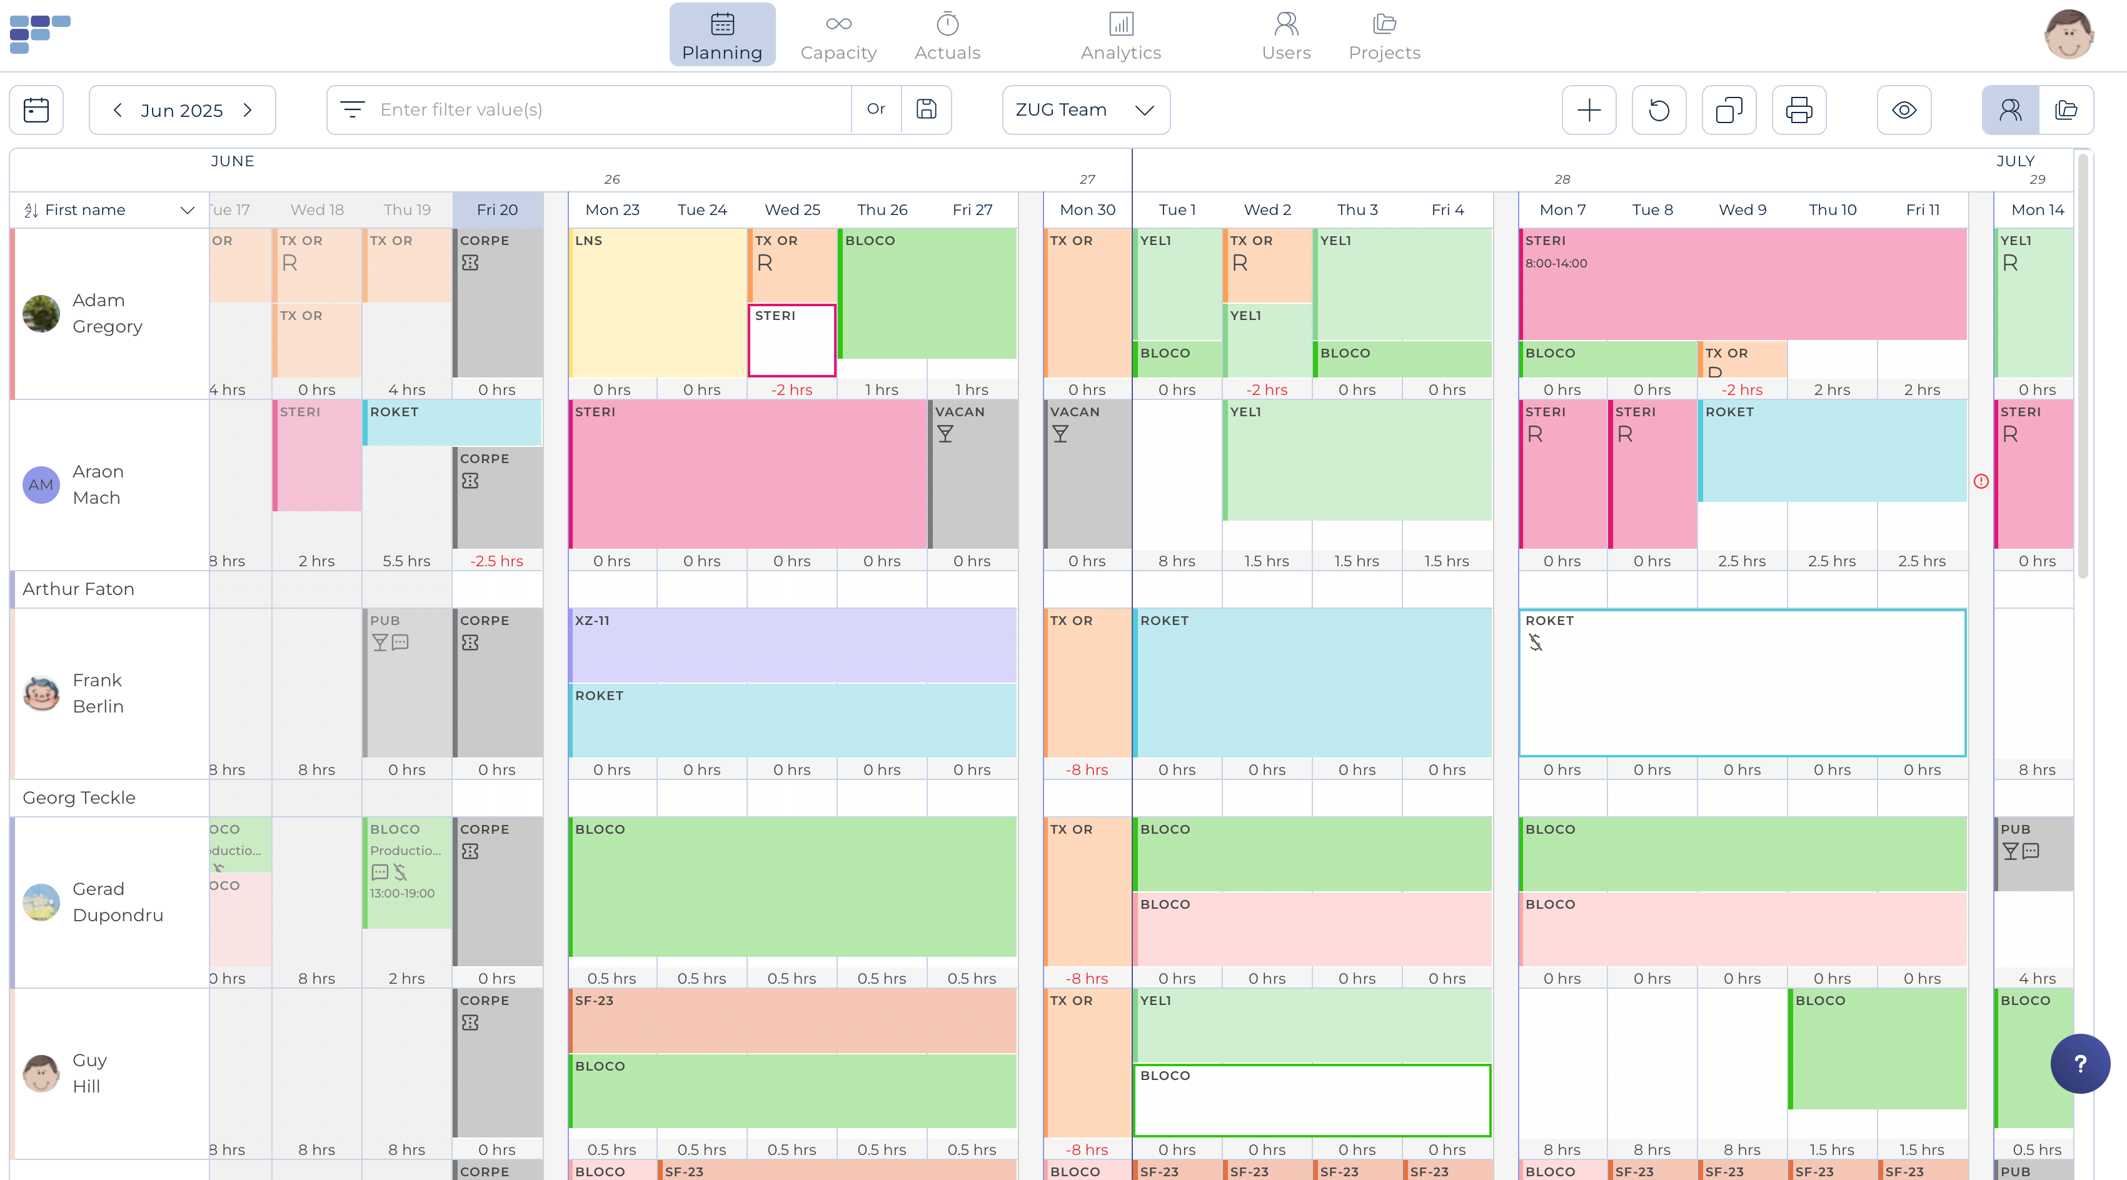Open the calendar date picker icon
The image size is (2127, 1180).
36,110
